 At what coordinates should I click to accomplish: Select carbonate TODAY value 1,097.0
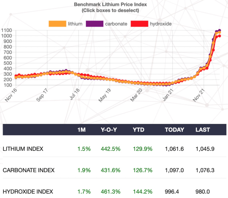pos(174,170)
